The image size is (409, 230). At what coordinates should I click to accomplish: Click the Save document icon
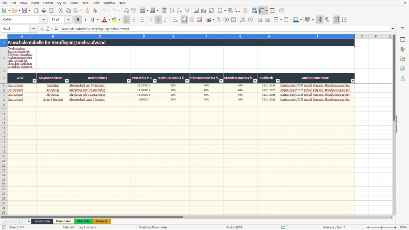24,11
